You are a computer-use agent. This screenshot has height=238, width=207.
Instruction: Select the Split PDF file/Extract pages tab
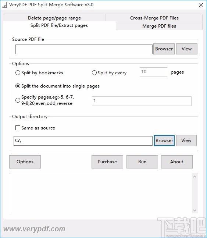pos(59,25)
